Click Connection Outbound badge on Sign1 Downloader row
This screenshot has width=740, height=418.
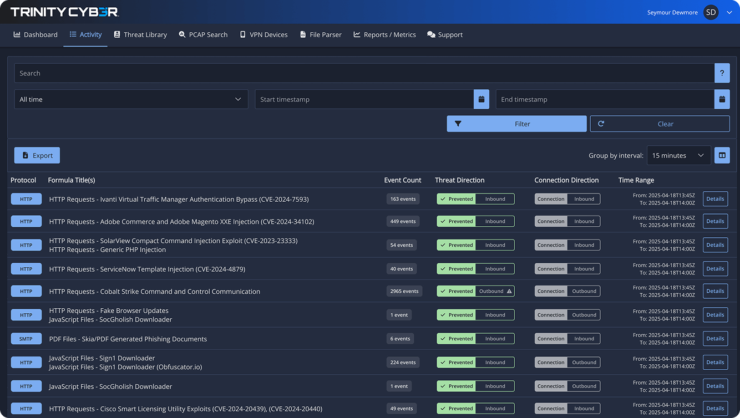(567, 363)
